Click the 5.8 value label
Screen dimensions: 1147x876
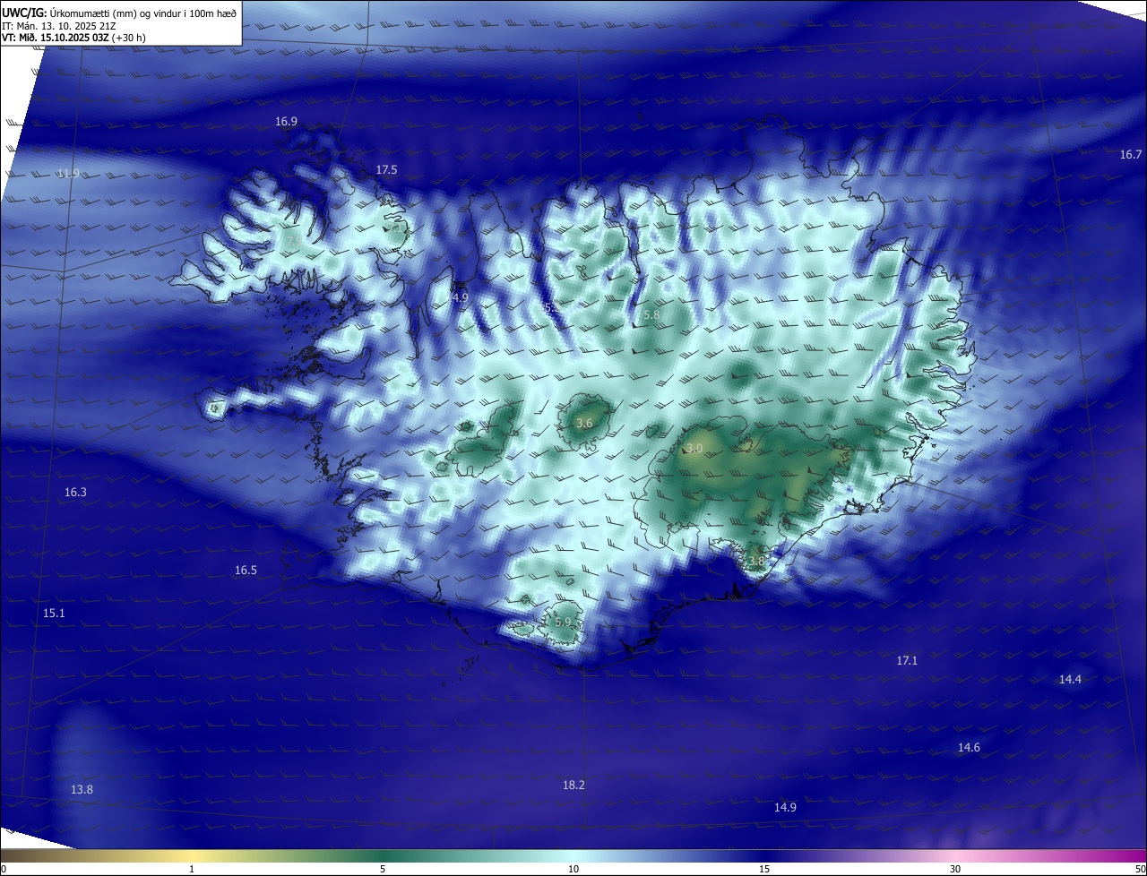651,315
